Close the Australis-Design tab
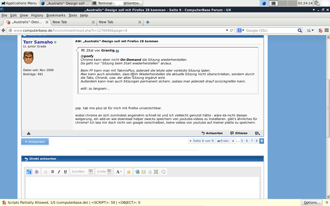The width and height of the screenshot is (330, 206). pos(47,22)
